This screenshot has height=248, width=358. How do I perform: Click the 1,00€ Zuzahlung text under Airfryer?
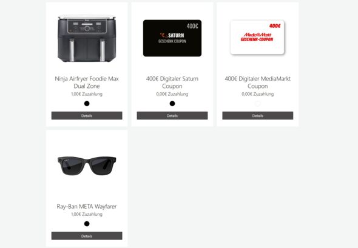click(x=87, y=94)
